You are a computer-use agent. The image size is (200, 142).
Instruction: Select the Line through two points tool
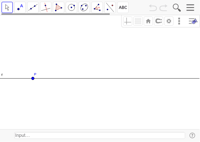pyautogui.click(x=33, y=7)
